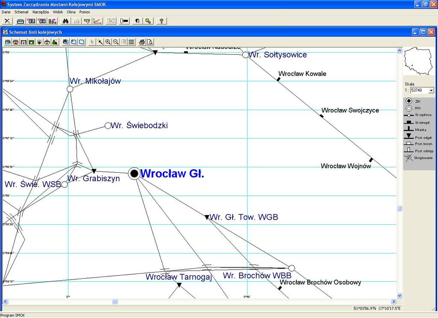Expand the Skala scale dropdown arrow
This screenshot has height=318, width=438.
(431, 91)
